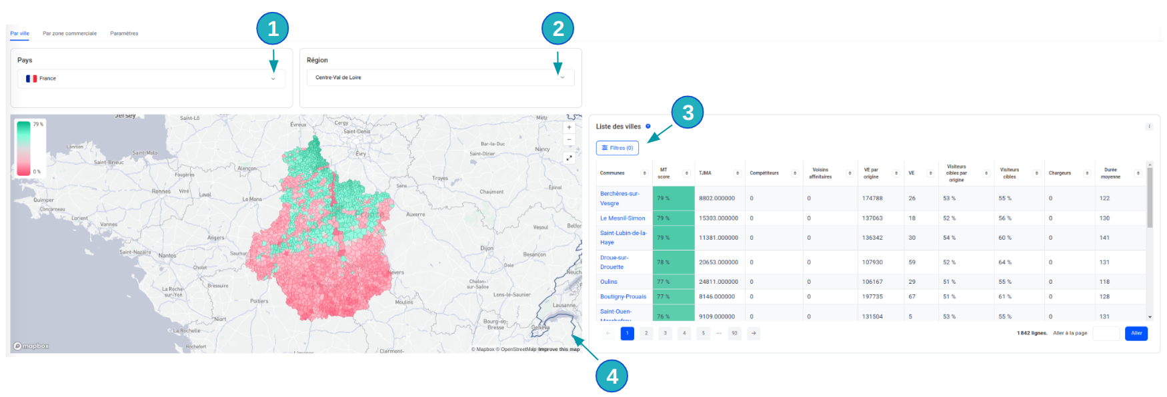Expand the Pays country dropdown
Image resolution: width=1167 pixels, height=397 pixels.
coord(273,79)
